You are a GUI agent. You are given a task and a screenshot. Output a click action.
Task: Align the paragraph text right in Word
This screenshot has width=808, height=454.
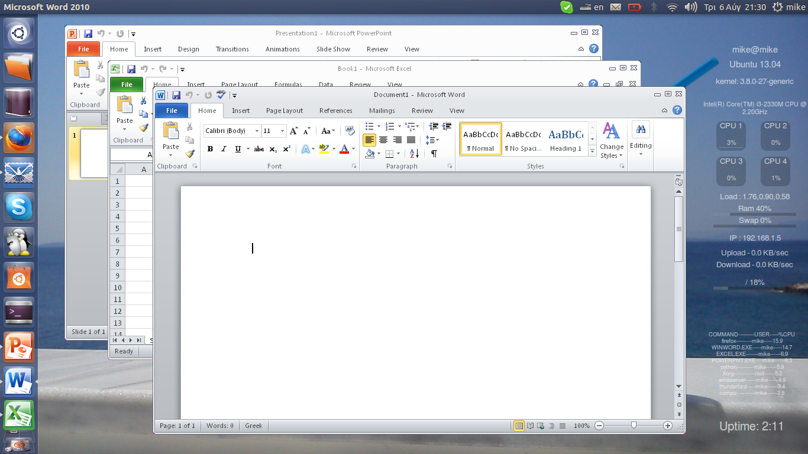click(x=397, y=140)
